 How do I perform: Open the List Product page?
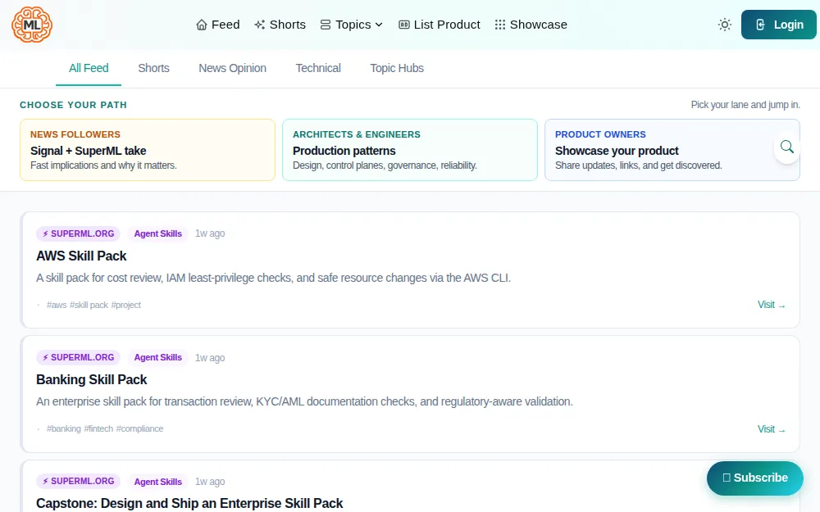(x=440, y=25)
